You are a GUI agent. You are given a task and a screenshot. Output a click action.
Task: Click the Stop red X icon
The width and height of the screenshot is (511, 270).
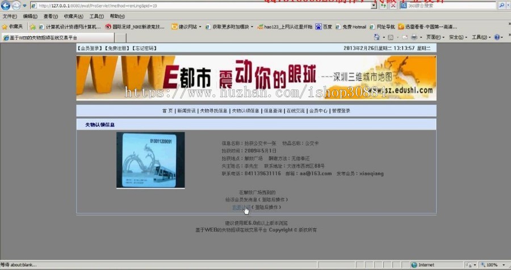[393, 6]
